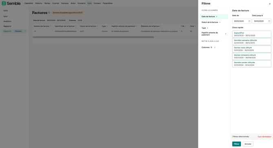Select Analytics in Data sidebar

pos(7,22)
